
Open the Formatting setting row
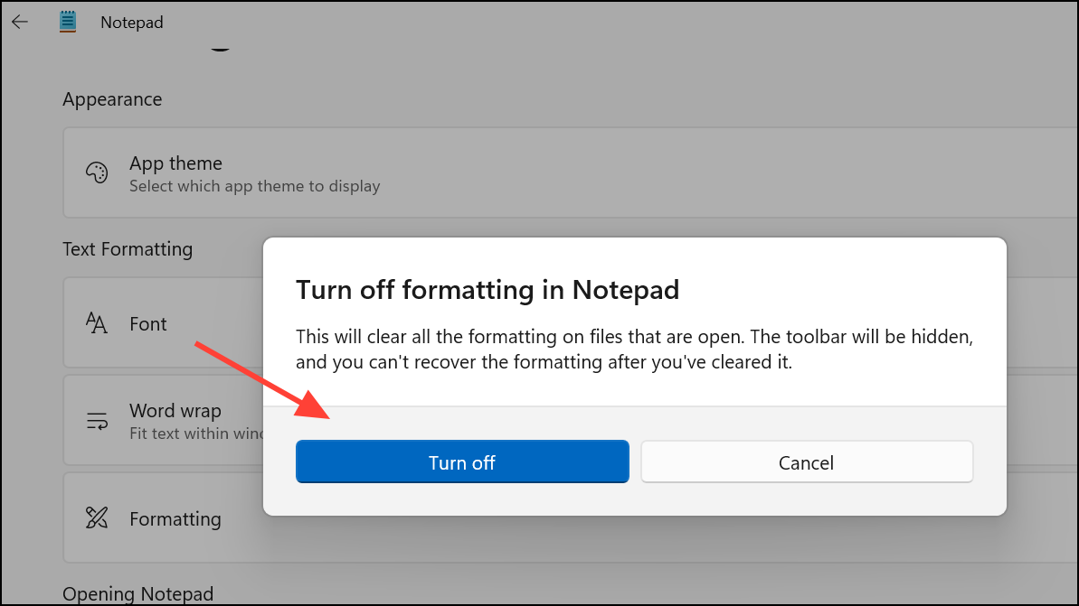[175, 519]
